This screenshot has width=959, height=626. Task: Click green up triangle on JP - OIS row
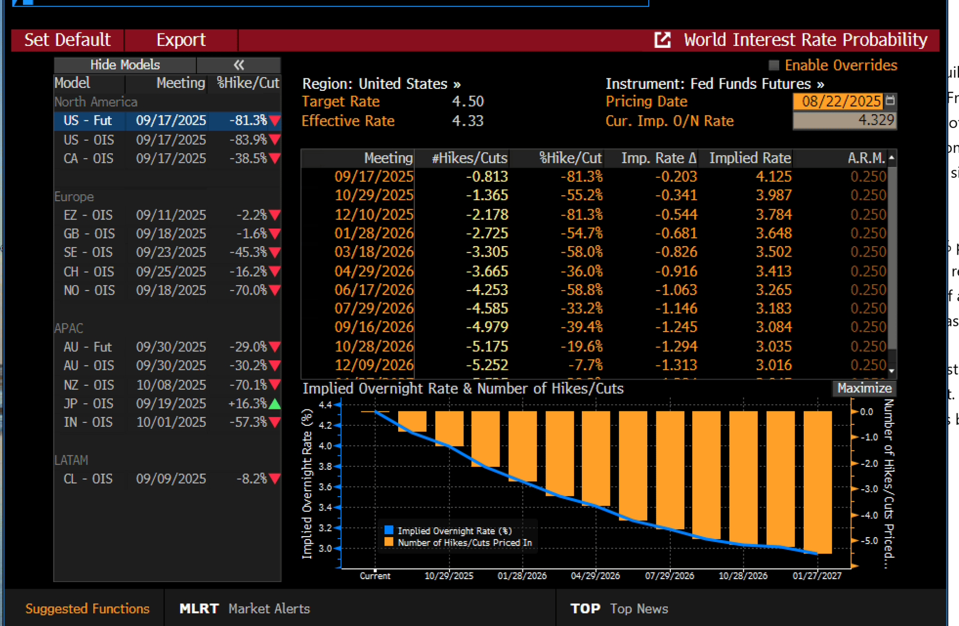click(x=274, y=404)
